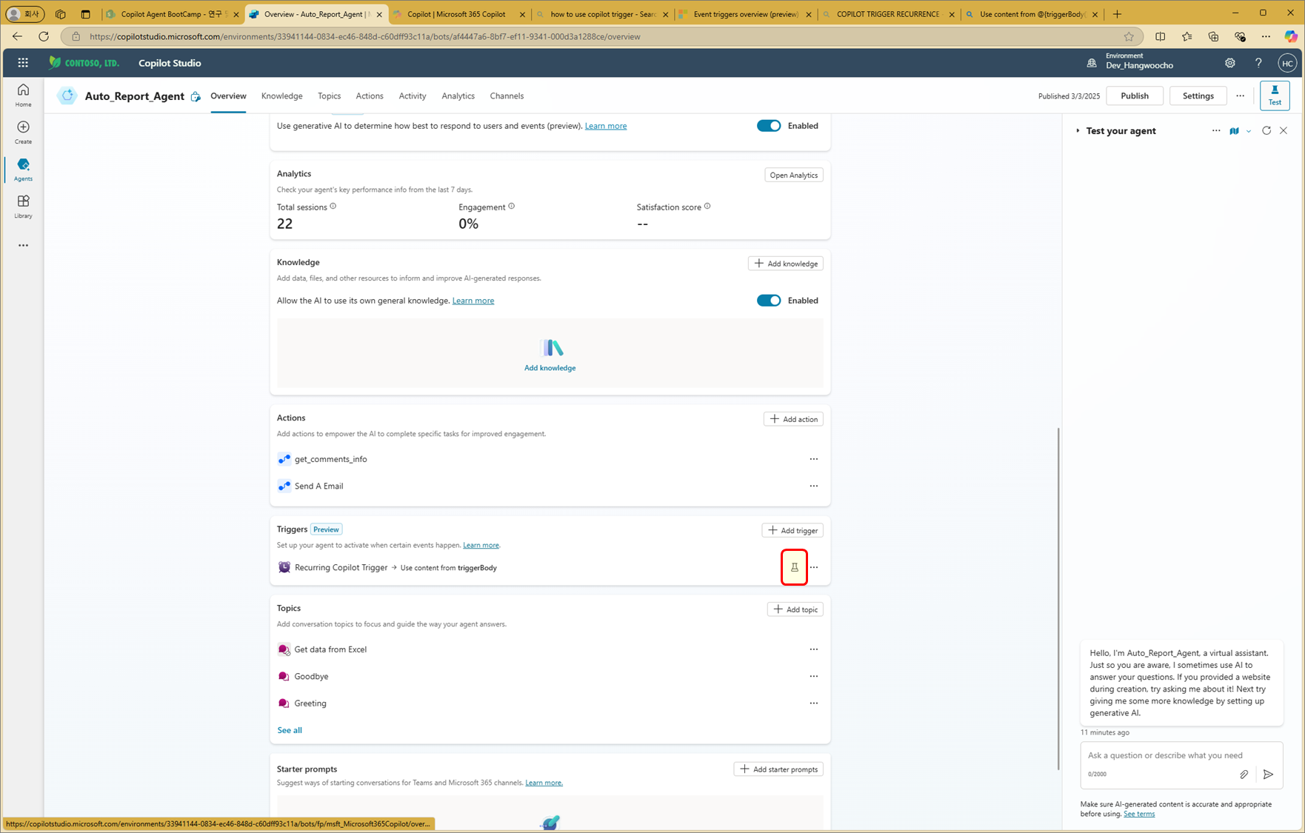Image resolution: width=1305 pixels, height=833 pixels.
Task: Open more options ellipsis in left sidebar
Action: 23,245
